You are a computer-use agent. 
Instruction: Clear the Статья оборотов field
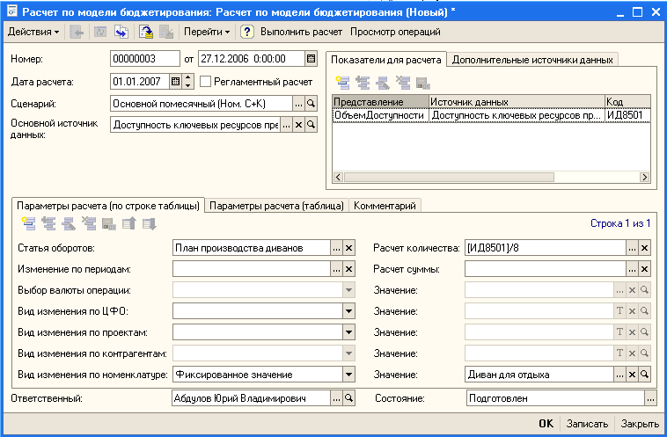point(348,248)
